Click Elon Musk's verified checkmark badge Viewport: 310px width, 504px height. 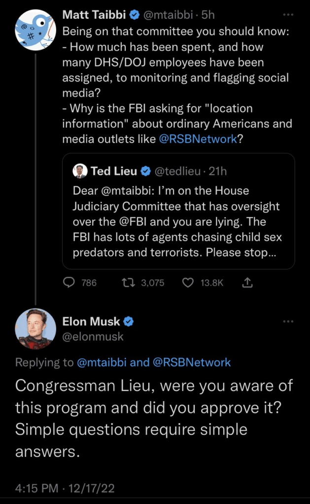coord(129,322)
